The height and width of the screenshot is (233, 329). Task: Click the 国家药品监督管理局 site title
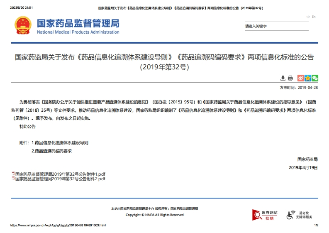(x=78, y=23)
